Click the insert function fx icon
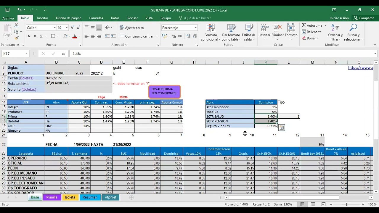Image resolution: width=379 pixels, height=213 pixels. click(x=63, y=54)
